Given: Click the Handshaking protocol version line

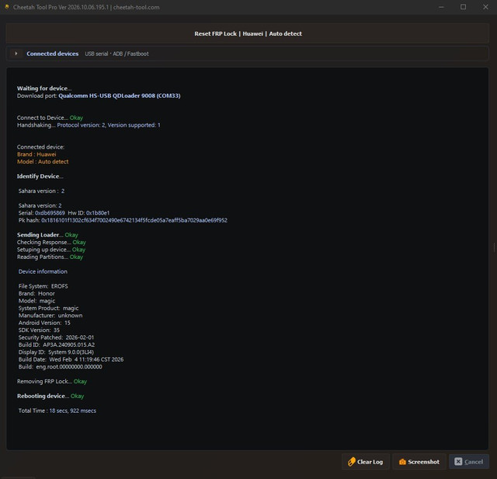Looking at the screenshot, I should [89, 125].
